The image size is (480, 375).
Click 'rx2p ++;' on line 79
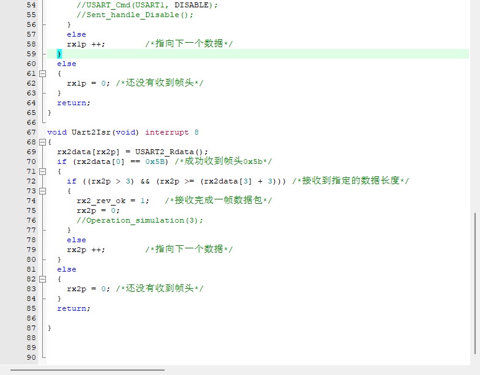click(86, 250)
